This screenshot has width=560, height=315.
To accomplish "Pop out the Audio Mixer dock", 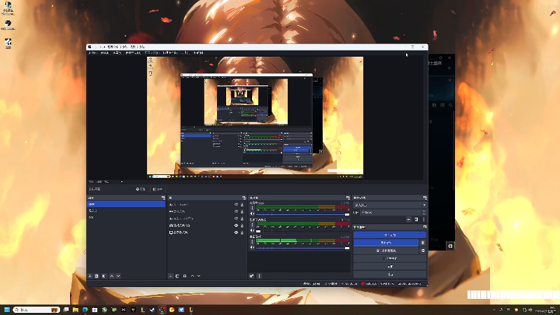I will click(348, 197).
